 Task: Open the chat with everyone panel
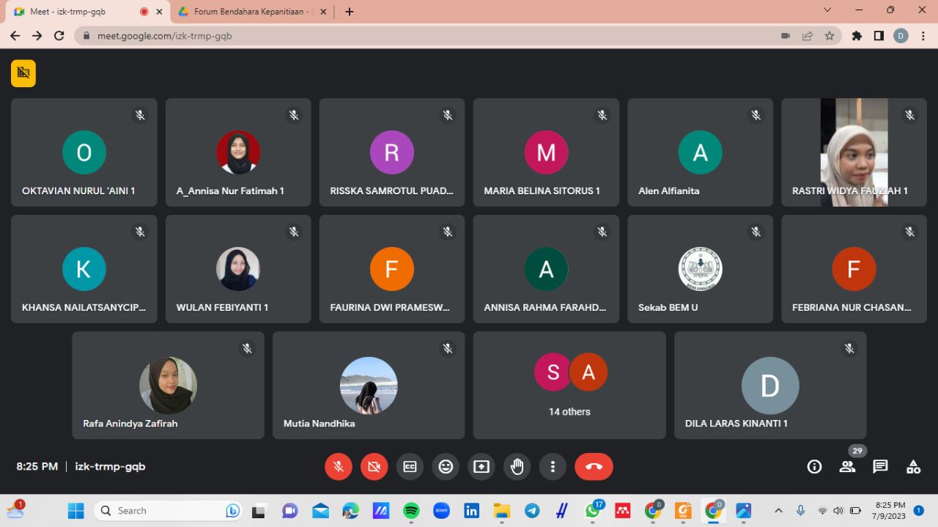pos(880,467)
